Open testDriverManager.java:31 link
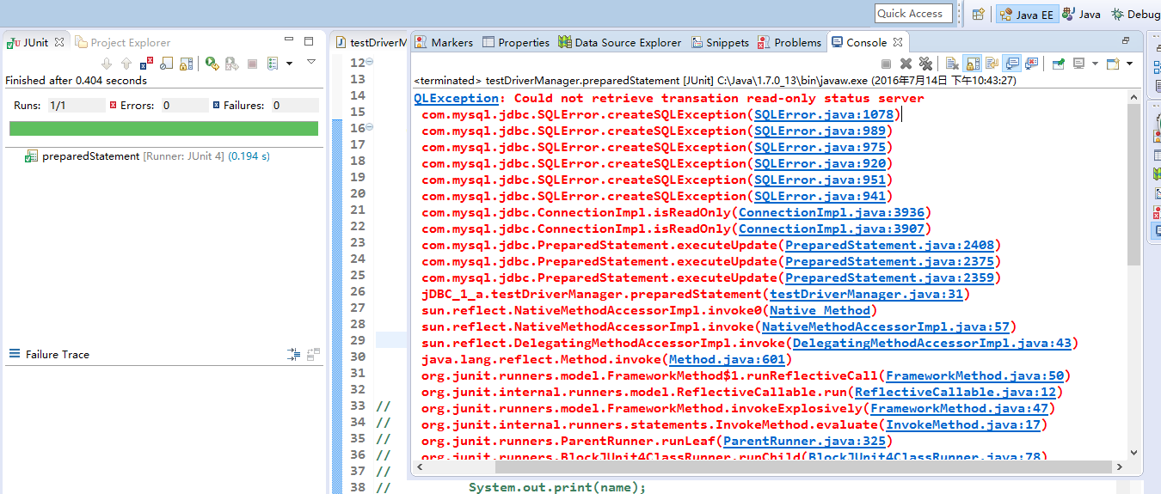1161x494 pixels. pyautogui.click(x=866, y=294)
